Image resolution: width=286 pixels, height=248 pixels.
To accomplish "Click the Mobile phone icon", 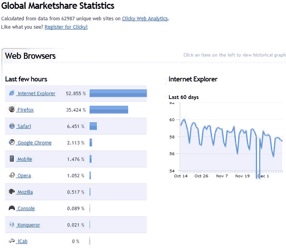I will (x=12, y=159).
